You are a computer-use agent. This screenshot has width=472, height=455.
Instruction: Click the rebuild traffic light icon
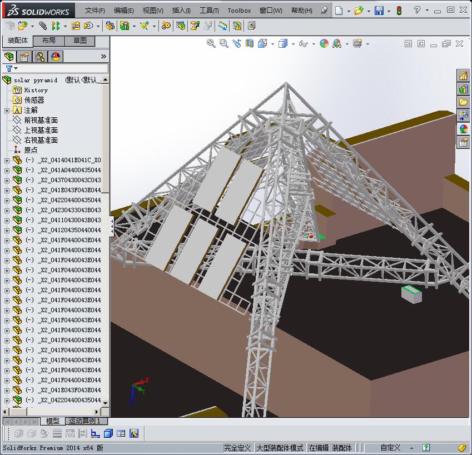(399, 11)
